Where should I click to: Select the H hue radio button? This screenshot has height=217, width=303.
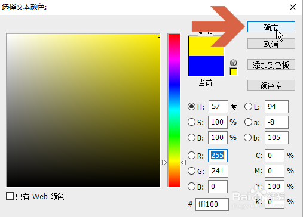coord(191,107)
